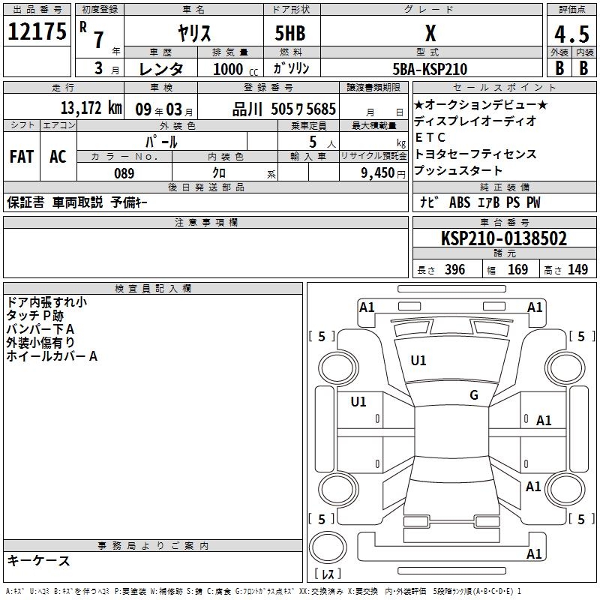Screen dimensions: 600x600
Task: Click the fuel type ガソリン
Action: tap(291, 68)
